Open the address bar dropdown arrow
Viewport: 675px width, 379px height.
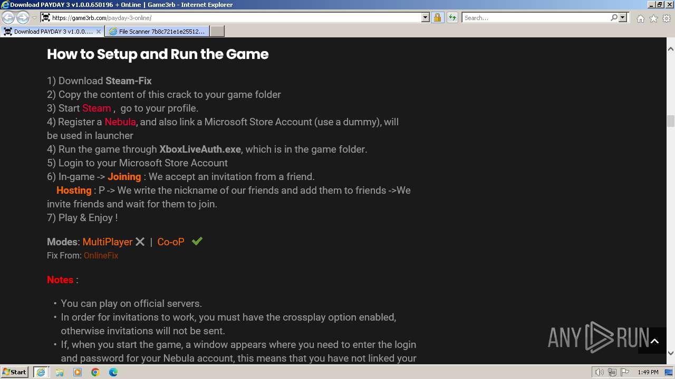click(426, 18)
